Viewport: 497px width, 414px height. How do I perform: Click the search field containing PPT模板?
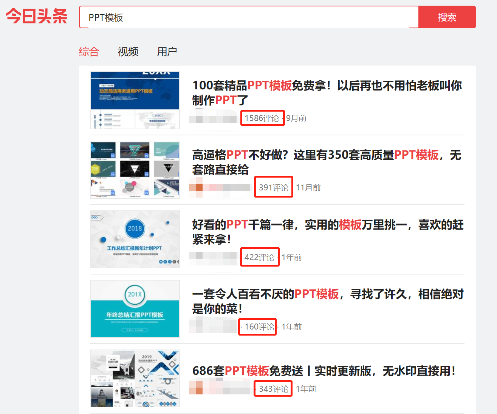click(x=249, y=17)
